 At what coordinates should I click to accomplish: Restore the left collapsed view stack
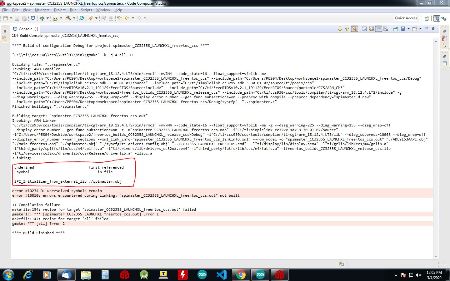[5, 31]
